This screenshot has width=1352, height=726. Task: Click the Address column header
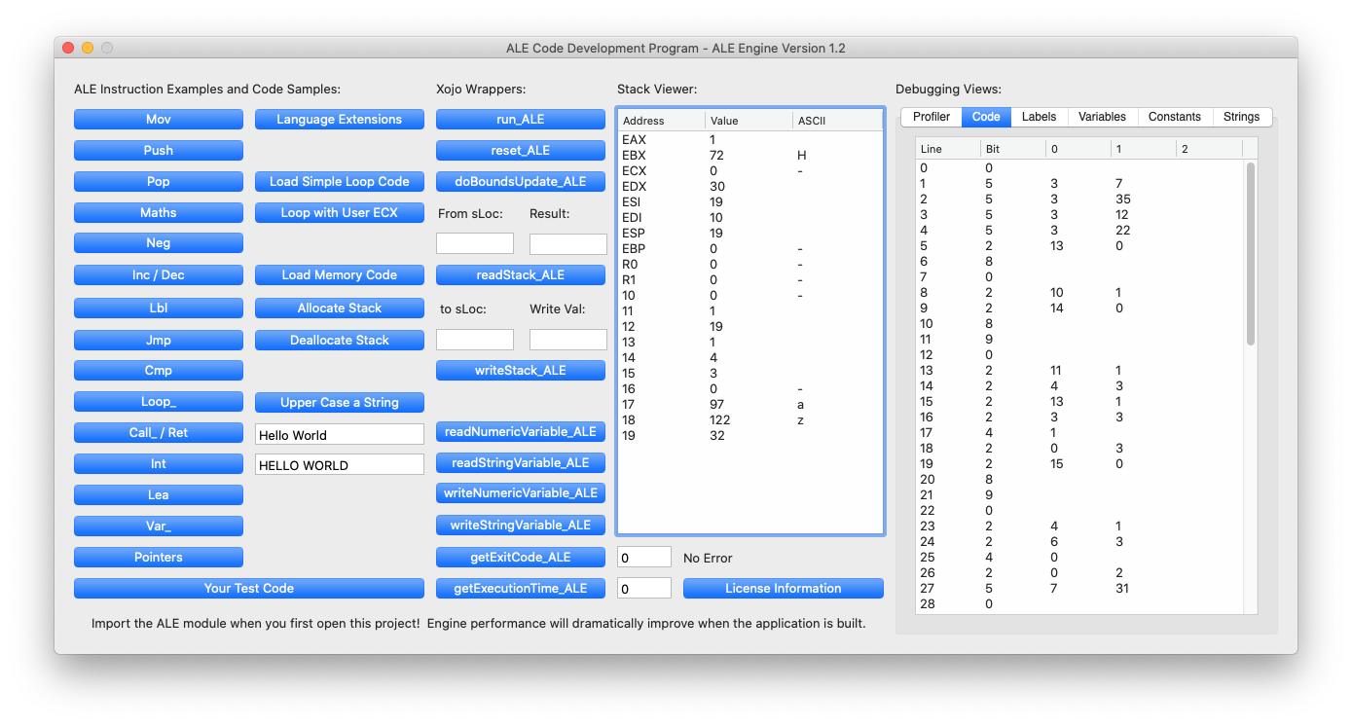click(x=660, y=121)
